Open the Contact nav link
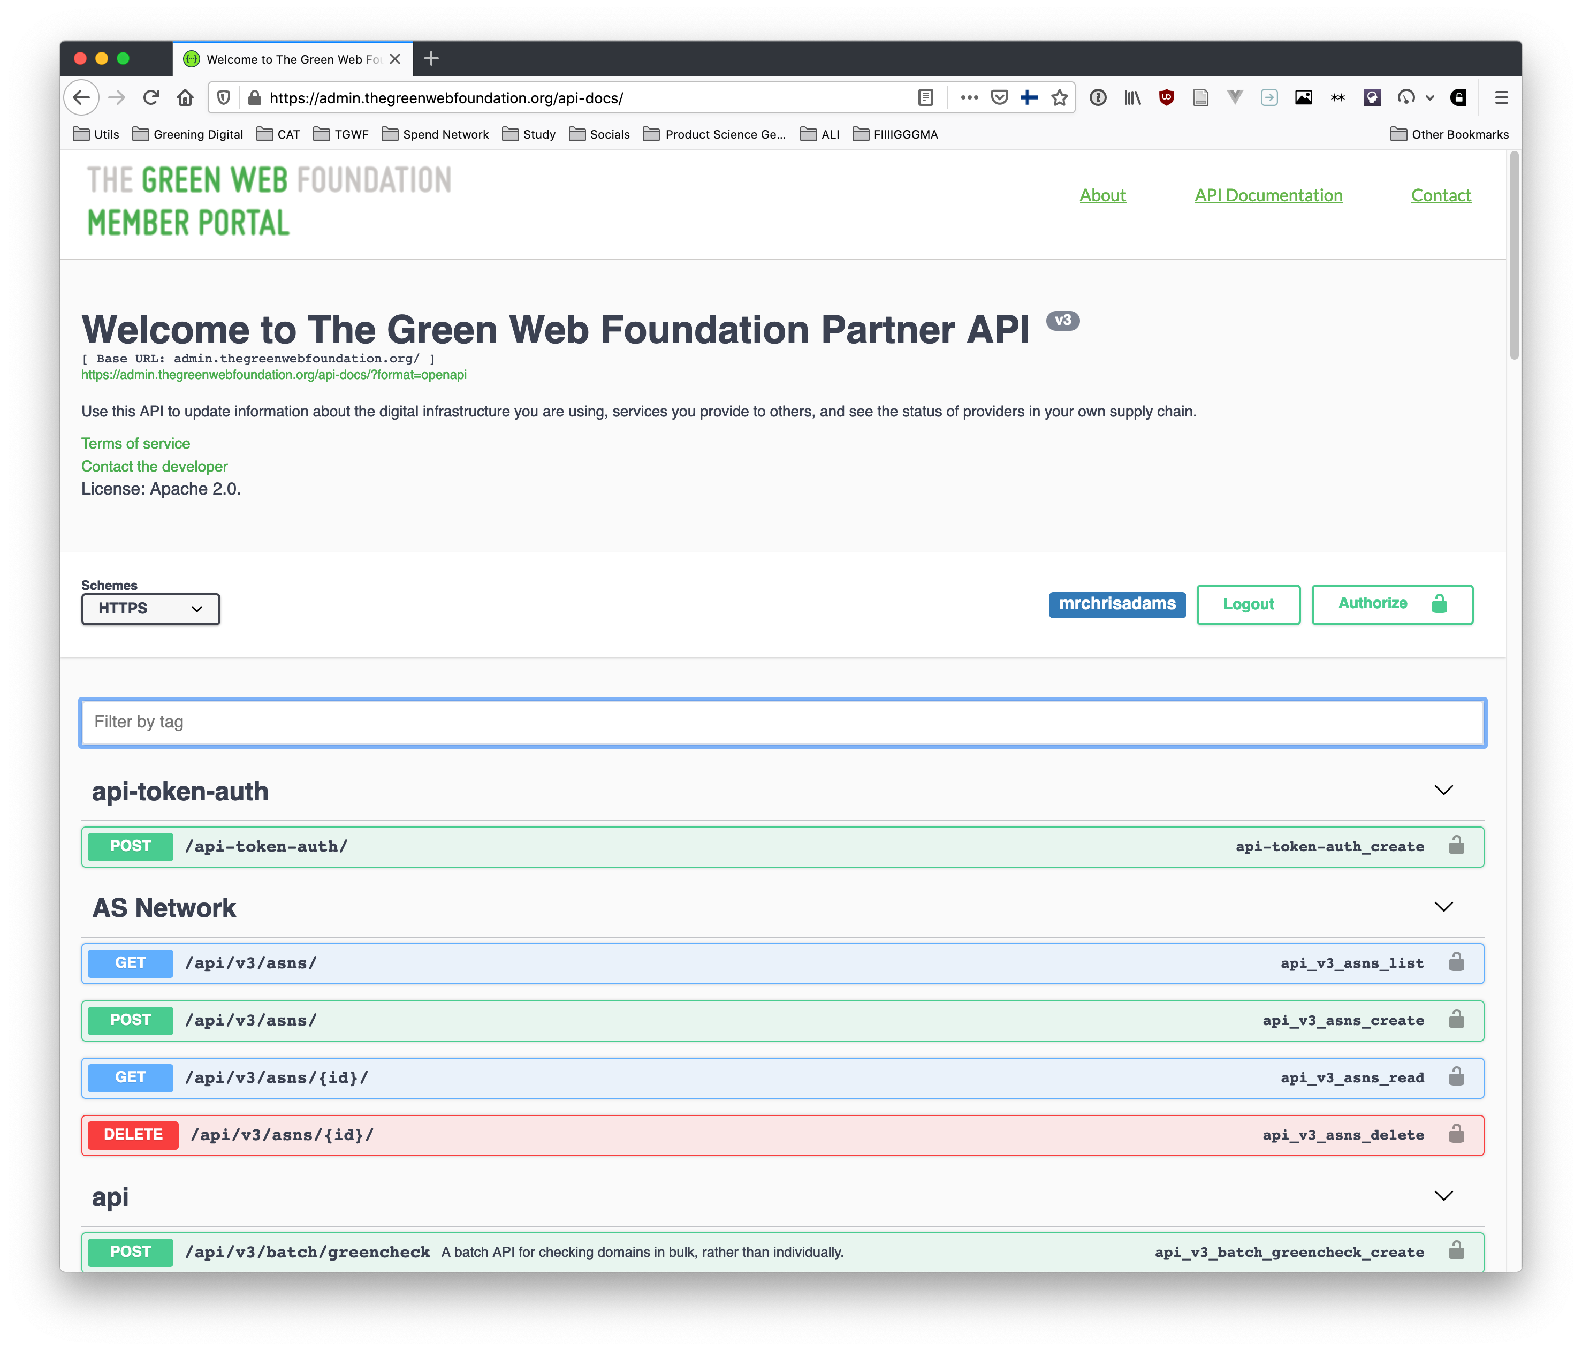Screen dimensions: 1582x1351 [x=1441, y=195]
